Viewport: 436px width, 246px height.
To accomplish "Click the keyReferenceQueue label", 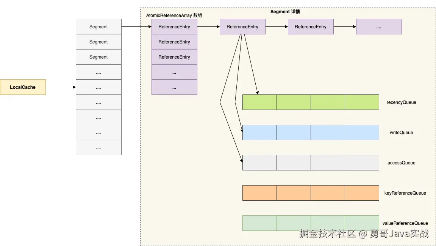I will tap(405, 193).
